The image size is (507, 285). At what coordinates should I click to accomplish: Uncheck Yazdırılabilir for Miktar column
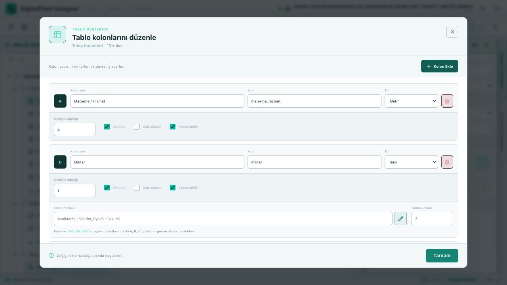point(173,188)
